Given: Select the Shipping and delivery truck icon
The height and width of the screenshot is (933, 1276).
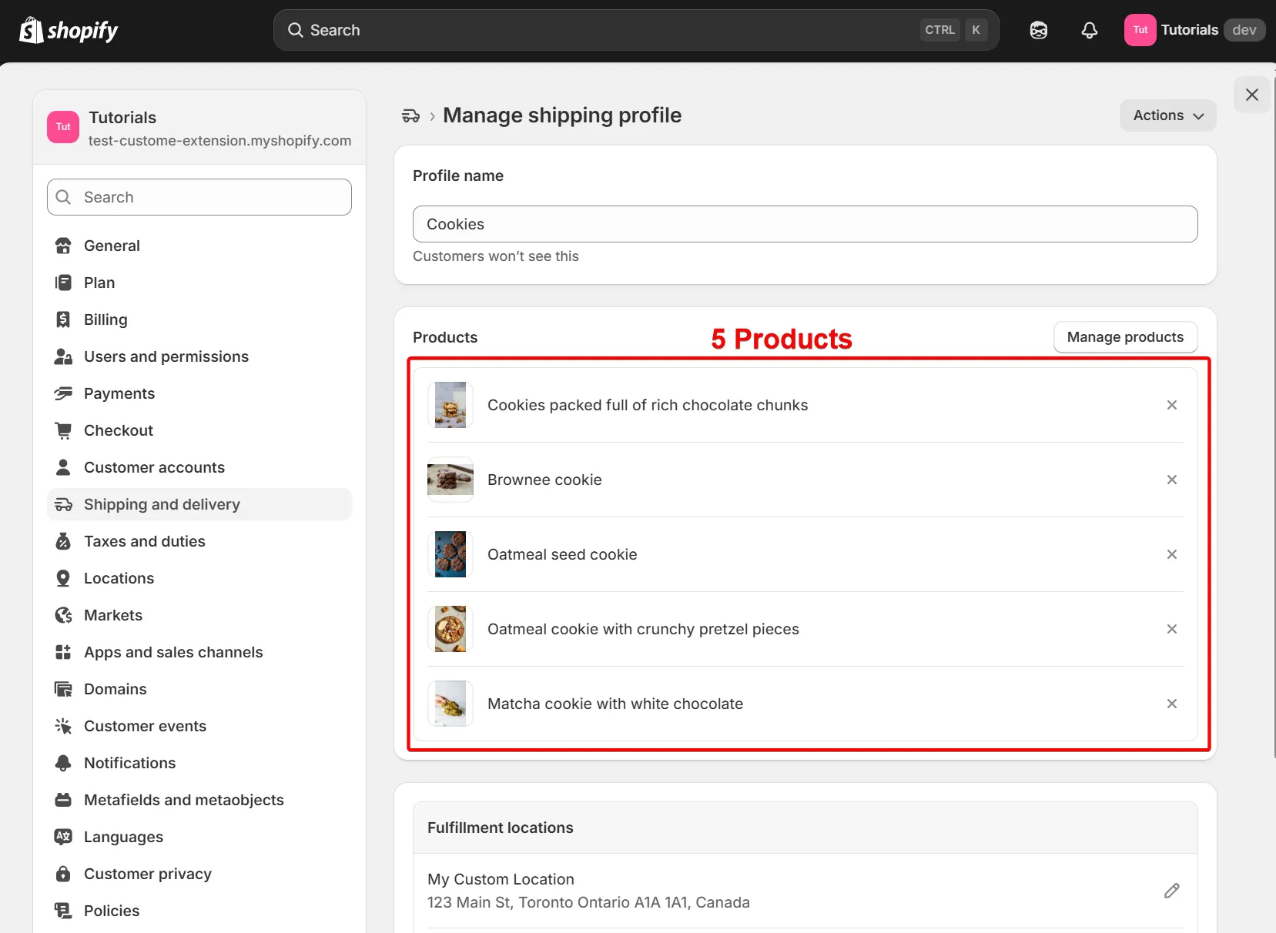Looking at the screenshot, I should [x=62, y=504].
